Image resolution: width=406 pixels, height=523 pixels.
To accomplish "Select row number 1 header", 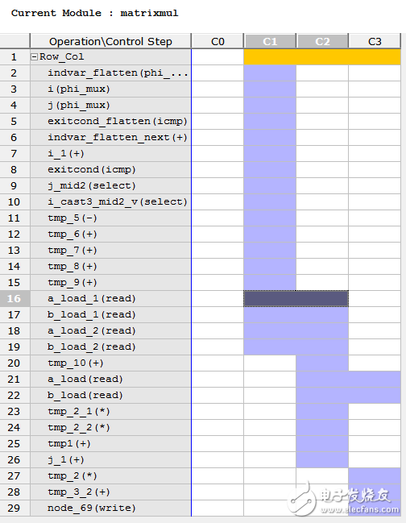I will point(15,57).
